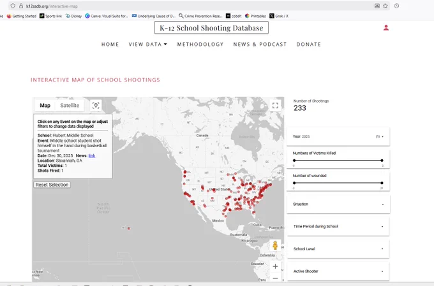Viewport: 434px width, 286px height.
Task: Click the tracking protection shield icon
Action: tap(13, 6)
